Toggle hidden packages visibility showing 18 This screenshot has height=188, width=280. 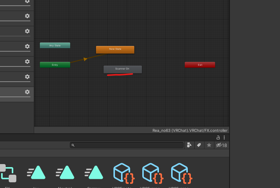(x=222, y=145)
